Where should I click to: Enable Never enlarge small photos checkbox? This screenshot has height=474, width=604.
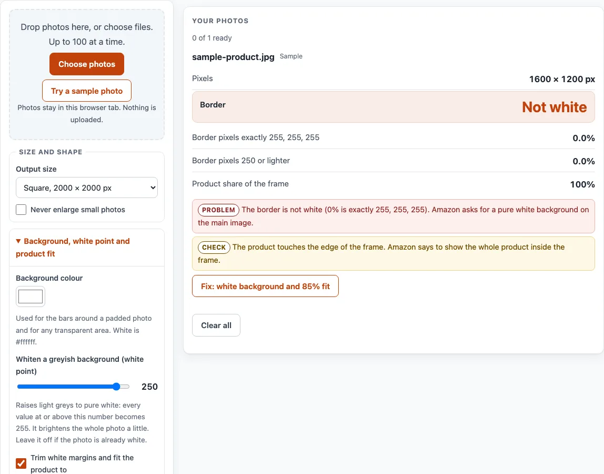(21, 210)
